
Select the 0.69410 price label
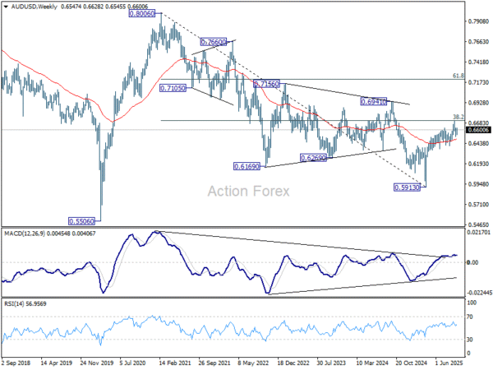pos(375,101)
